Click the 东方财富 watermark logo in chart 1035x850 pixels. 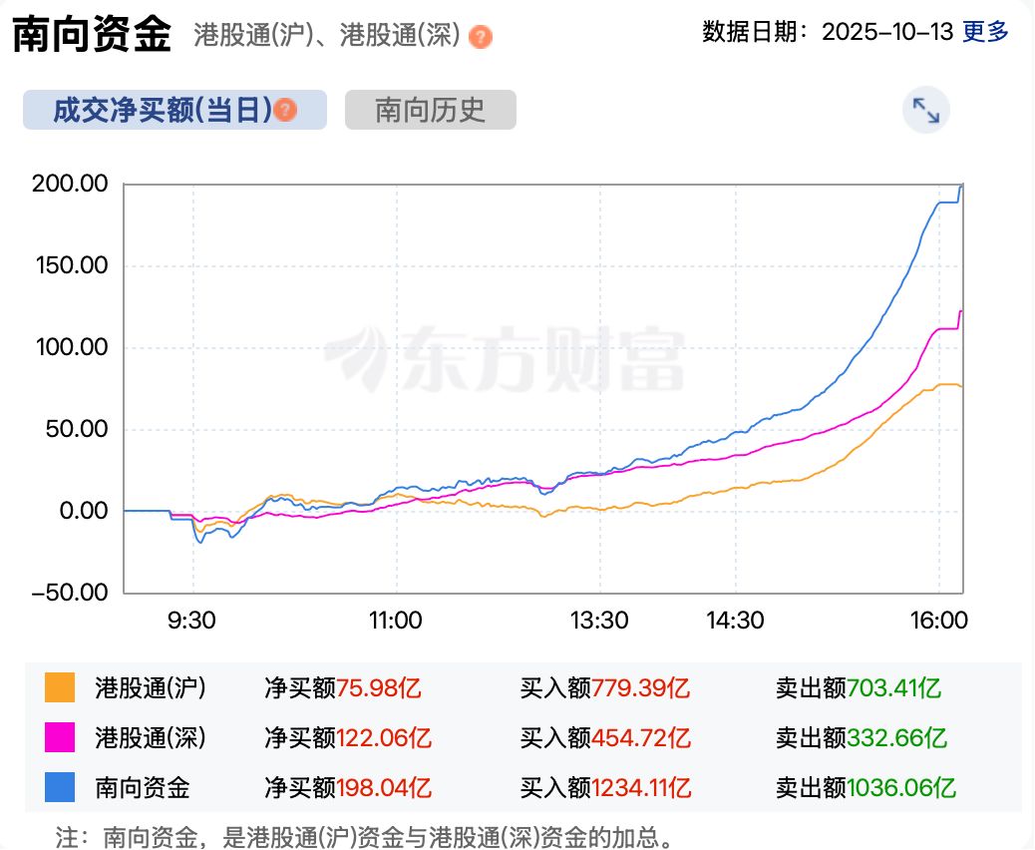pyautogui.click(x=505, y=356)
